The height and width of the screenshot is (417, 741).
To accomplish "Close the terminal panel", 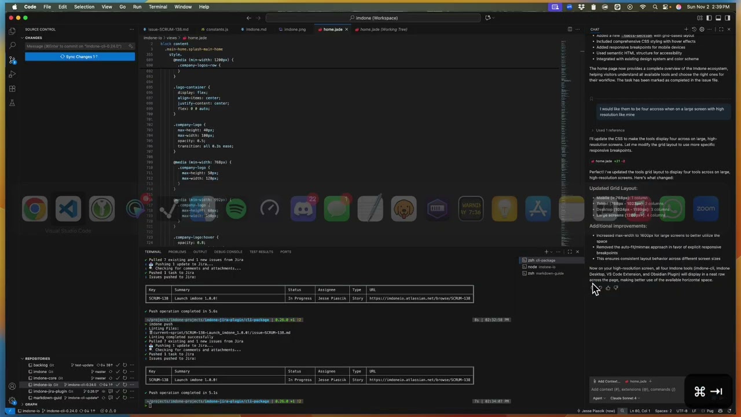I will pyautogui.click(x=577, y=251).
